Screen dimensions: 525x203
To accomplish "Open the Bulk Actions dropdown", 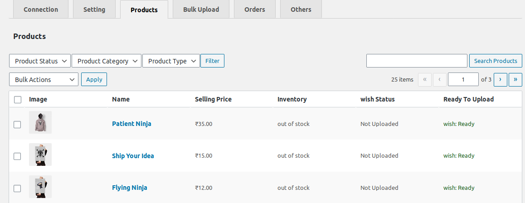I will (44, 80).
